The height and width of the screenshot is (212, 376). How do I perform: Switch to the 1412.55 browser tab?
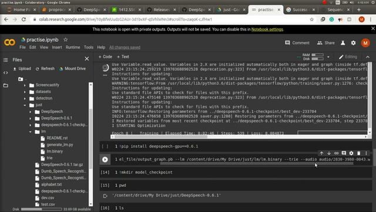coord(126,9)
